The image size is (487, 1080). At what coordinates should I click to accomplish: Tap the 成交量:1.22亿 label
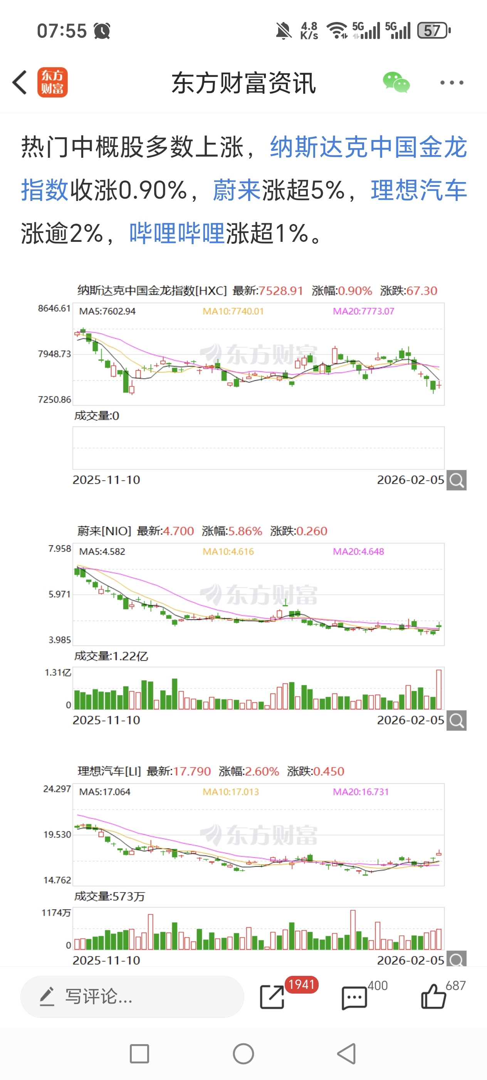tap(111, 656)
